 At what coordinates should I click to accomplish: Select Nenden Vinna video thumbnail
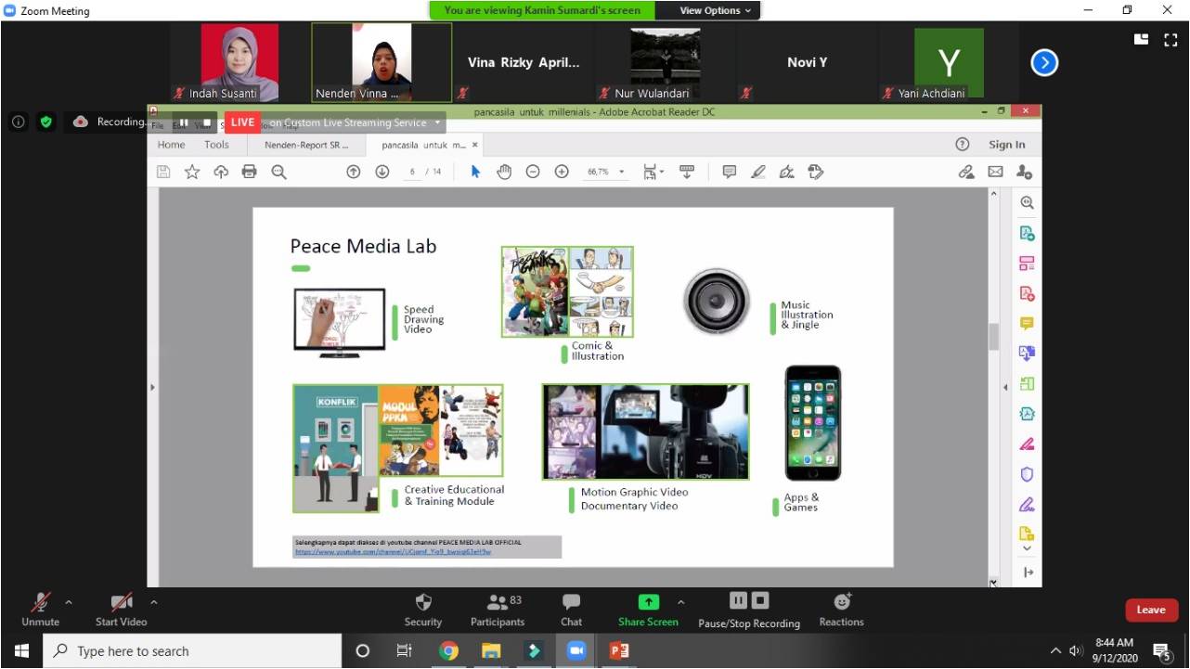[x=382, y=62]
